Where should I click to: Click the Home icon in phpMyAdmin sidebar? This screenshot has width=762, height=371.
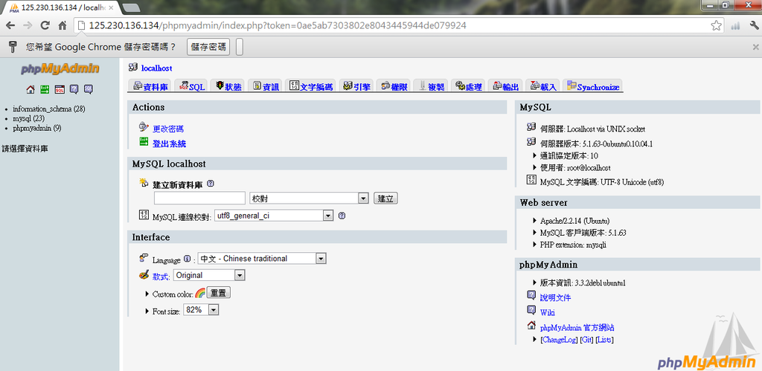pyautogui.click(x=31, y=89)
